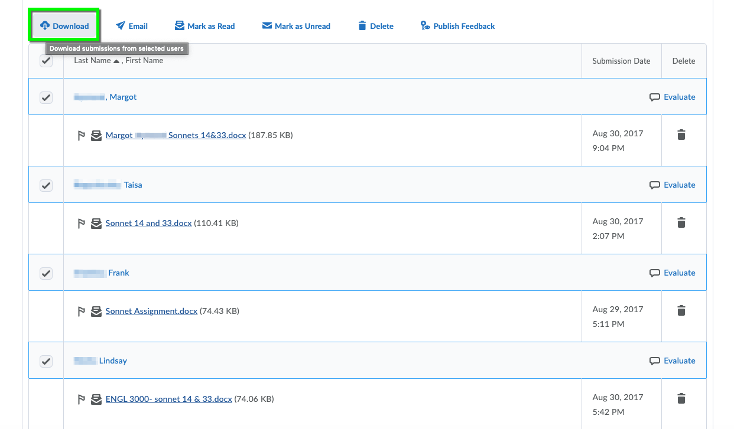This screenshot has height=429, width=734.
Task: Open the Sonnet Assignment.docx file link
Action: click(151, 311)
